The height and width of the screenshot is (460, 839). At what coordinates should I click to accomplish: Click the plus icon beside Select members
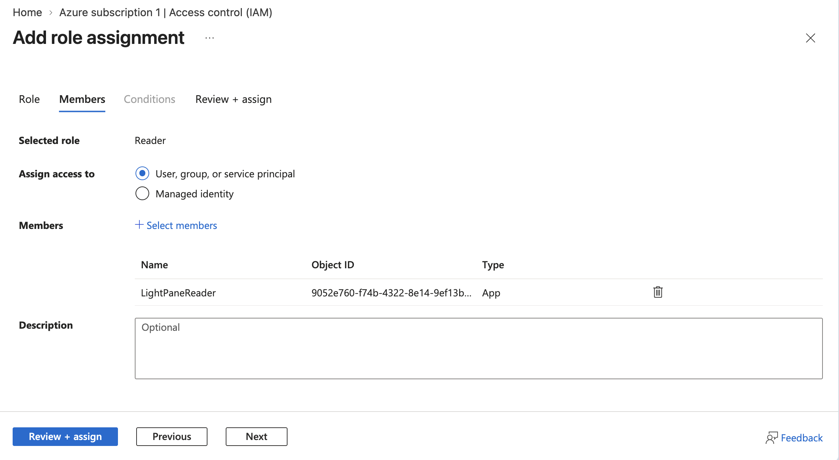point(139,225)
